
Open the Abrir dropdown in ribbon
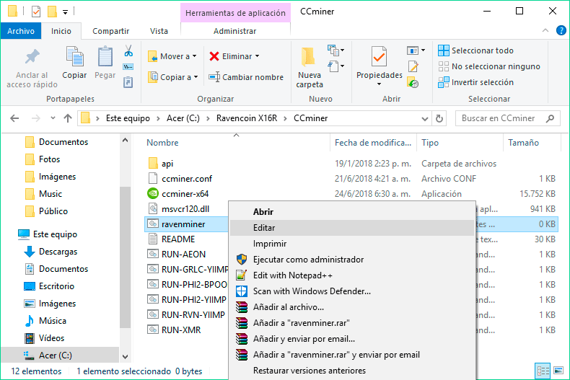tap(416, 50)
